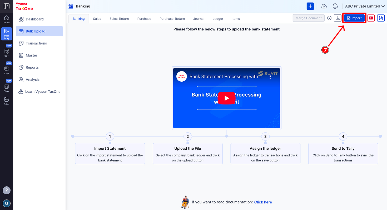This screenshot has width=387, height=210.
Task: Open Analysis in the sidebar
Action: point(39,80)
